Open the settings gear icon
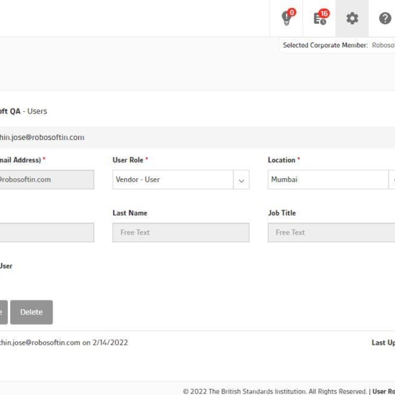Image resolution: width=395 pixels, height=395 pixels. pyautogui.click(x=352, y=18)
